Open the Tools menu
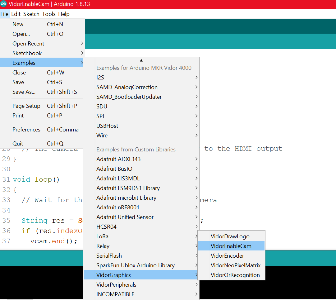 click(49, 14)
